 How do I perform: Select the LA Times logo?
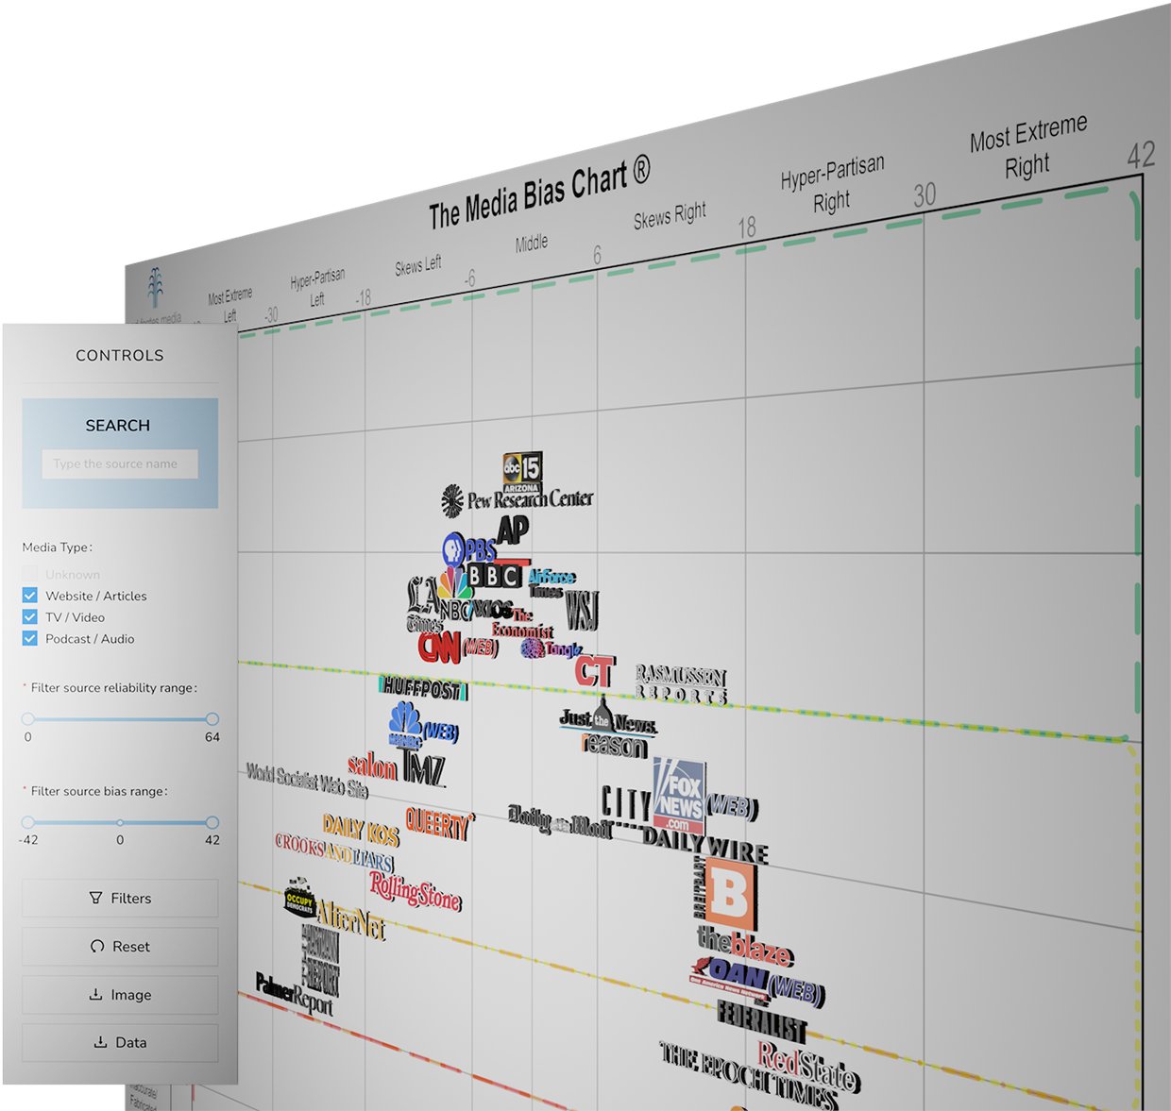(424, 605)
